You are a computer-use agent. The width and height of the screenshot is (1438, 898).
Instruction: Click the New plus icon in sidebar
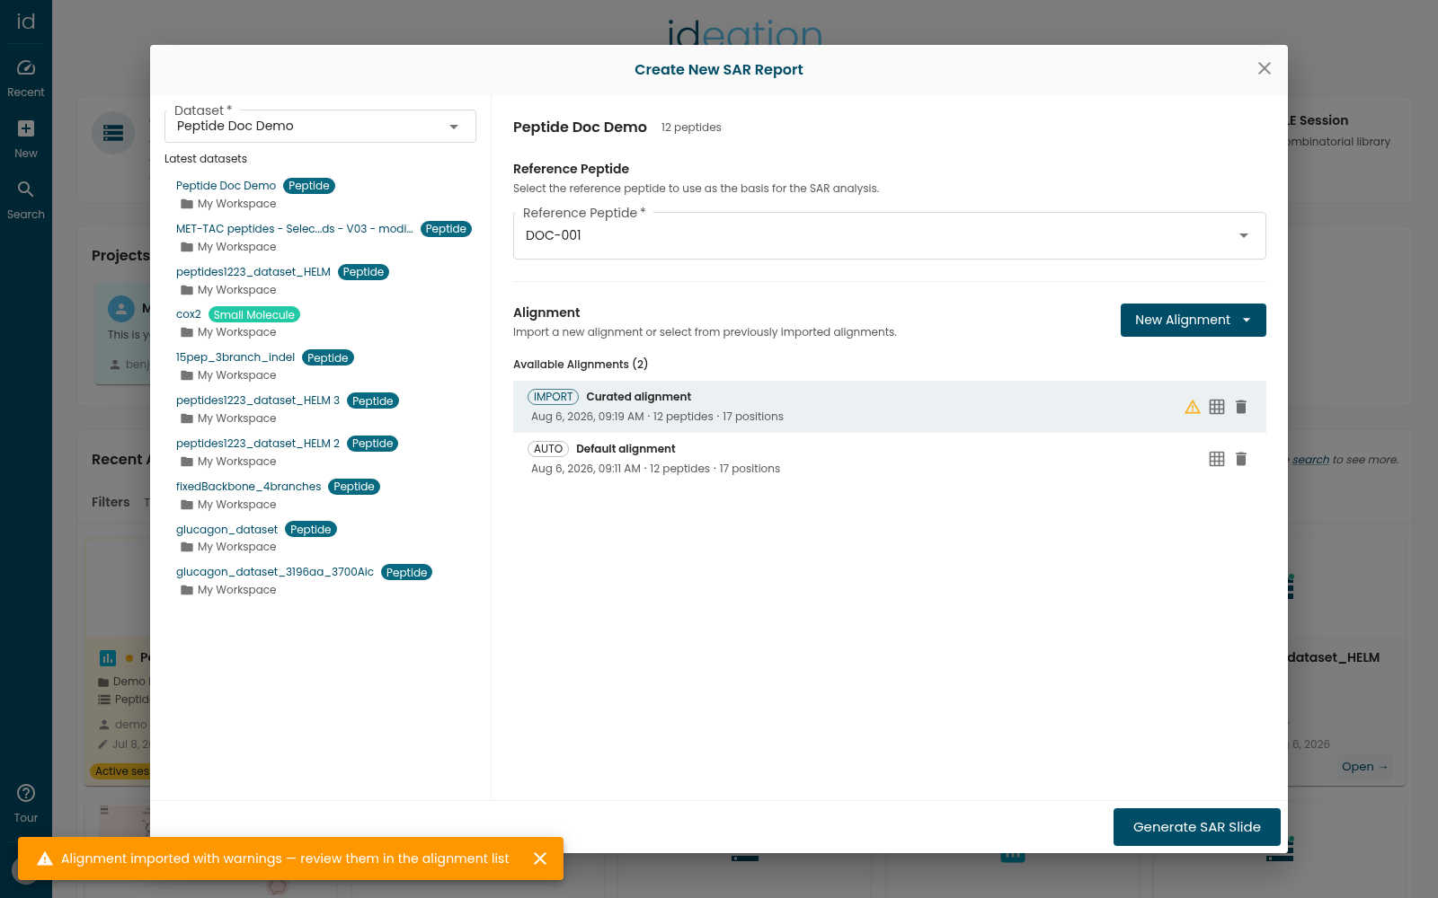(x=26, y=128)
